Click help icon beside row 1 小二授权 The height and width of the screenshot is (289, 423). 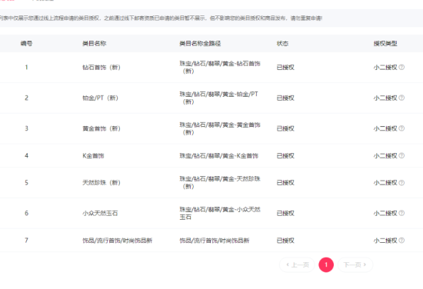click(x=401, y=67)
